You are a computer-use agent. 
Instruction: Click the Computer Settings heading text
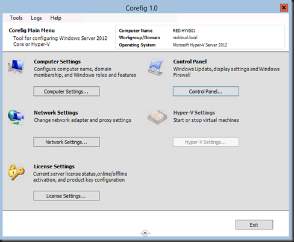[57, 62]
